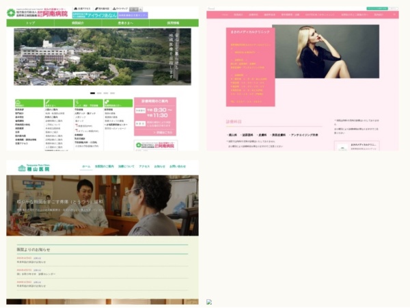This screenshot has height=308, width=410.
Task: Click the broken image icon at bottom
Action: point(210,302)
